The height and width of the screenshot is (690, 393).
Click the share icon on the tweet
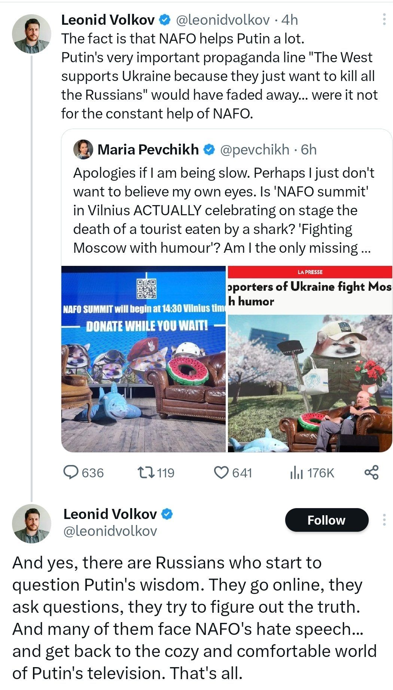(x=371, y=472)
